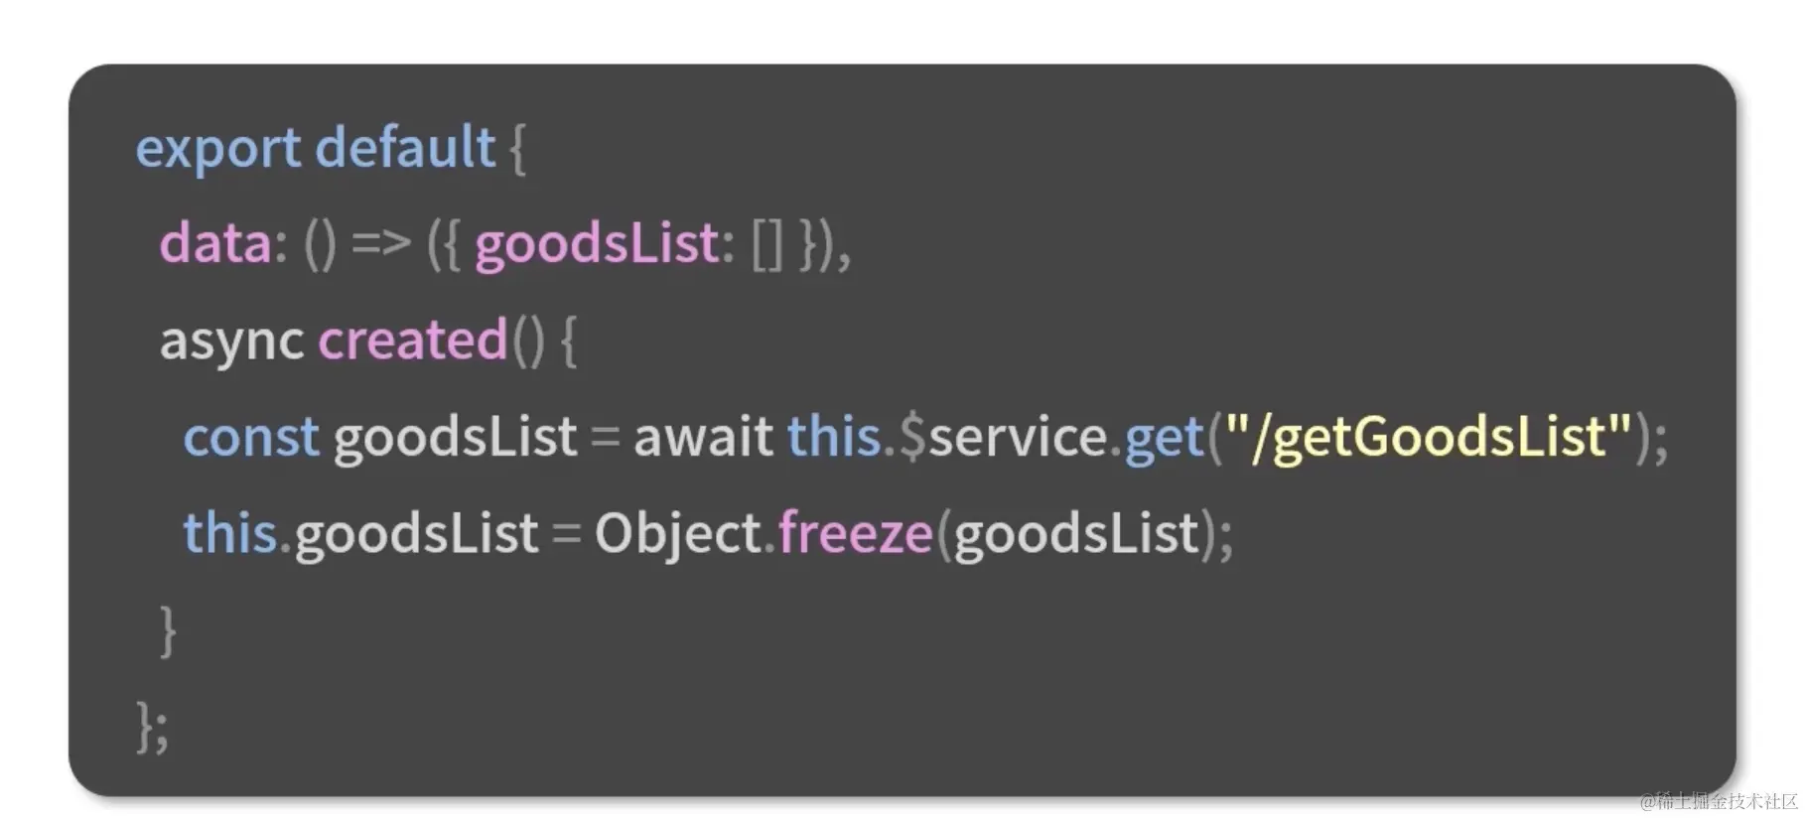This screenshot has width=1805, height=818.
Task: Select "goodsList" key inside data function
Action: point(597,245)
